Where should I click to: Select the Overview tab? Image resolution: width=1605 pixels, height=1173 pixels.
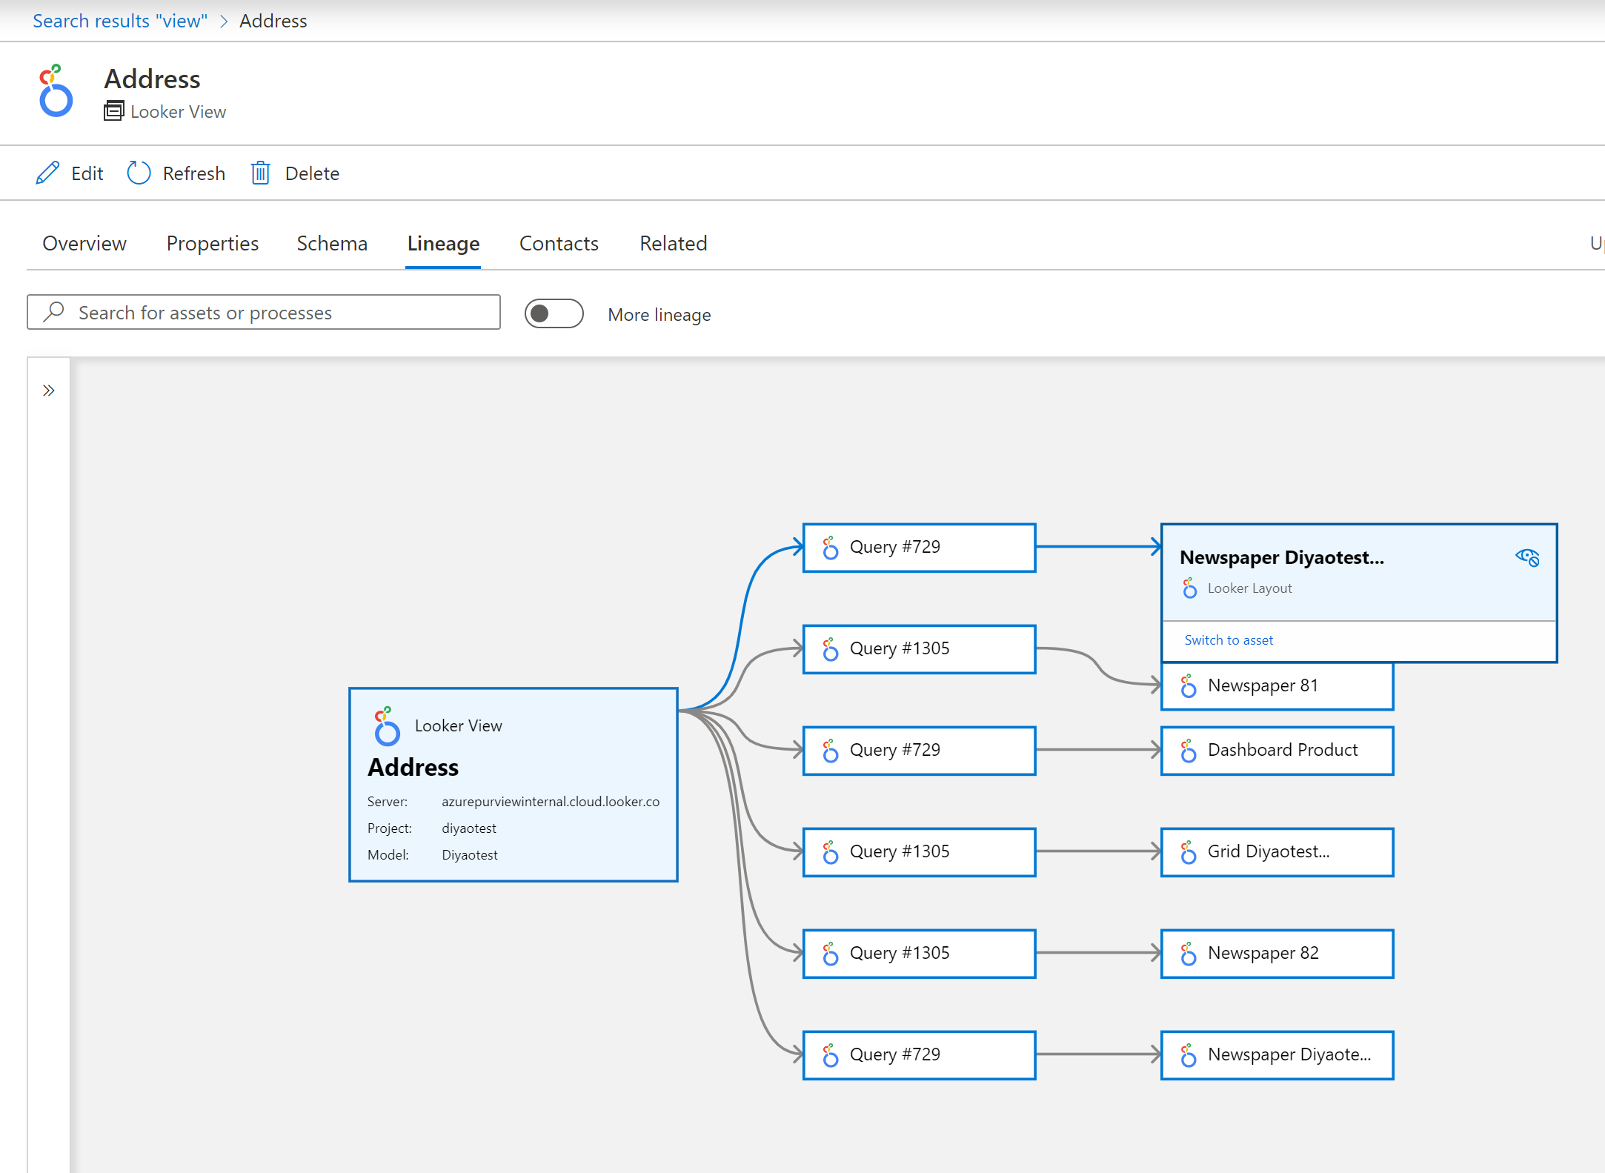point(82,243)
